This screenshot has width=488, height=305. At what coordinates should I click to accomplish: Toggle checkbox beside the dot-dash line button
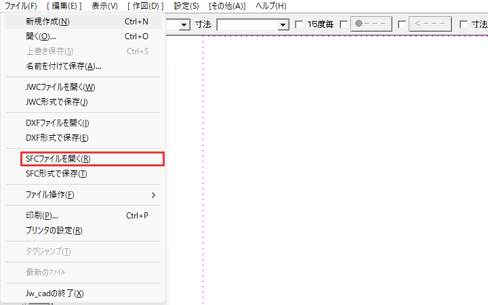pos(344,24)
